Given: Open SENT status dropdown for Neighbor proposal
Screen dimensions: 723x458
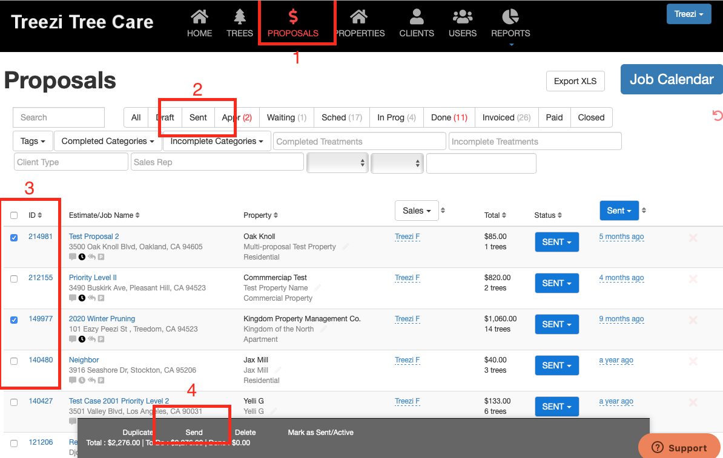Looking at the screenshot, I should 556,365.
